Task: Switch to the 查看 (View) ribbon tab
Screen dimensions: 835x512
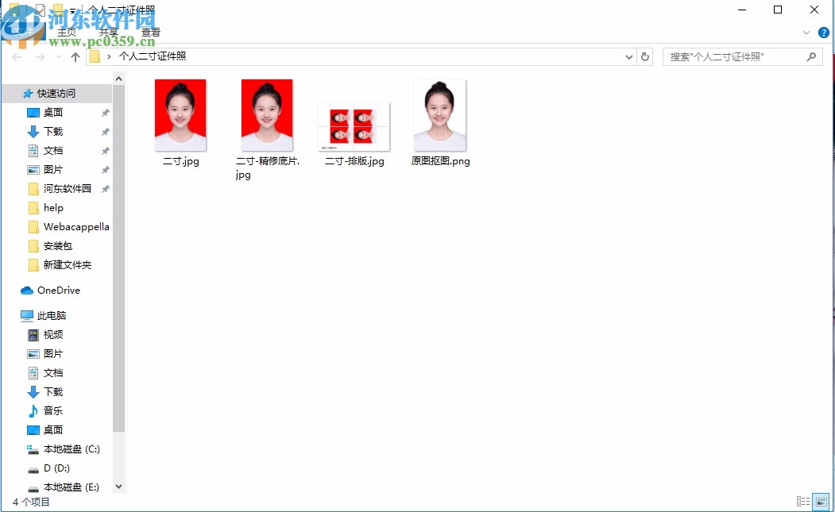Action: tap(151, 33)
